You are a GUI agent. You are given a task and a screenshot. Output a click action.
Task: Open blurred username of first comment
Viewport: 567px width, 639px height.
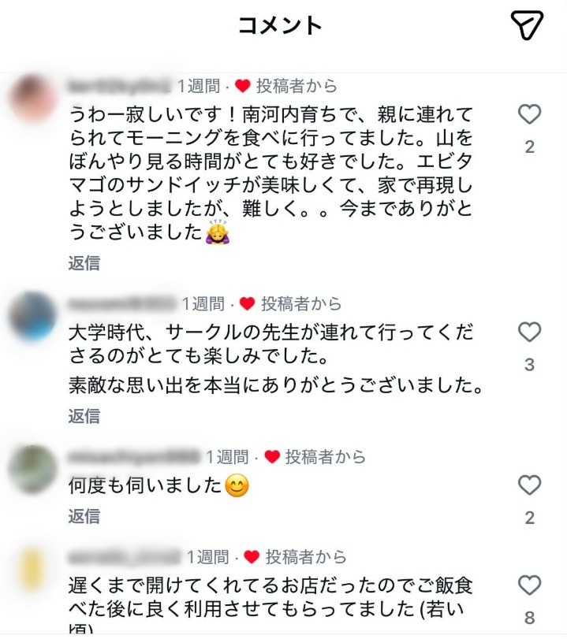point(120,86)
